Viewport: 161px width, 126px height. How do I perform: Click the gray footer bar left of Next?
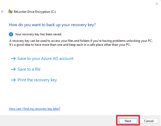coord(58,121)
